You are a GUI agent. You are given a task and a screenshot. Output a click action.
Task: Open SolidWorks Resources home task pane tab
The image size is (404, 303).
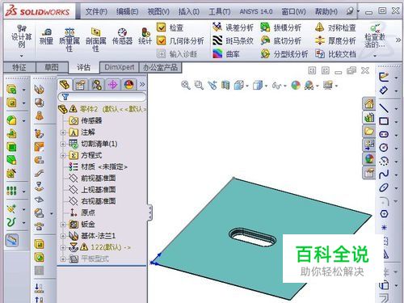368,103
